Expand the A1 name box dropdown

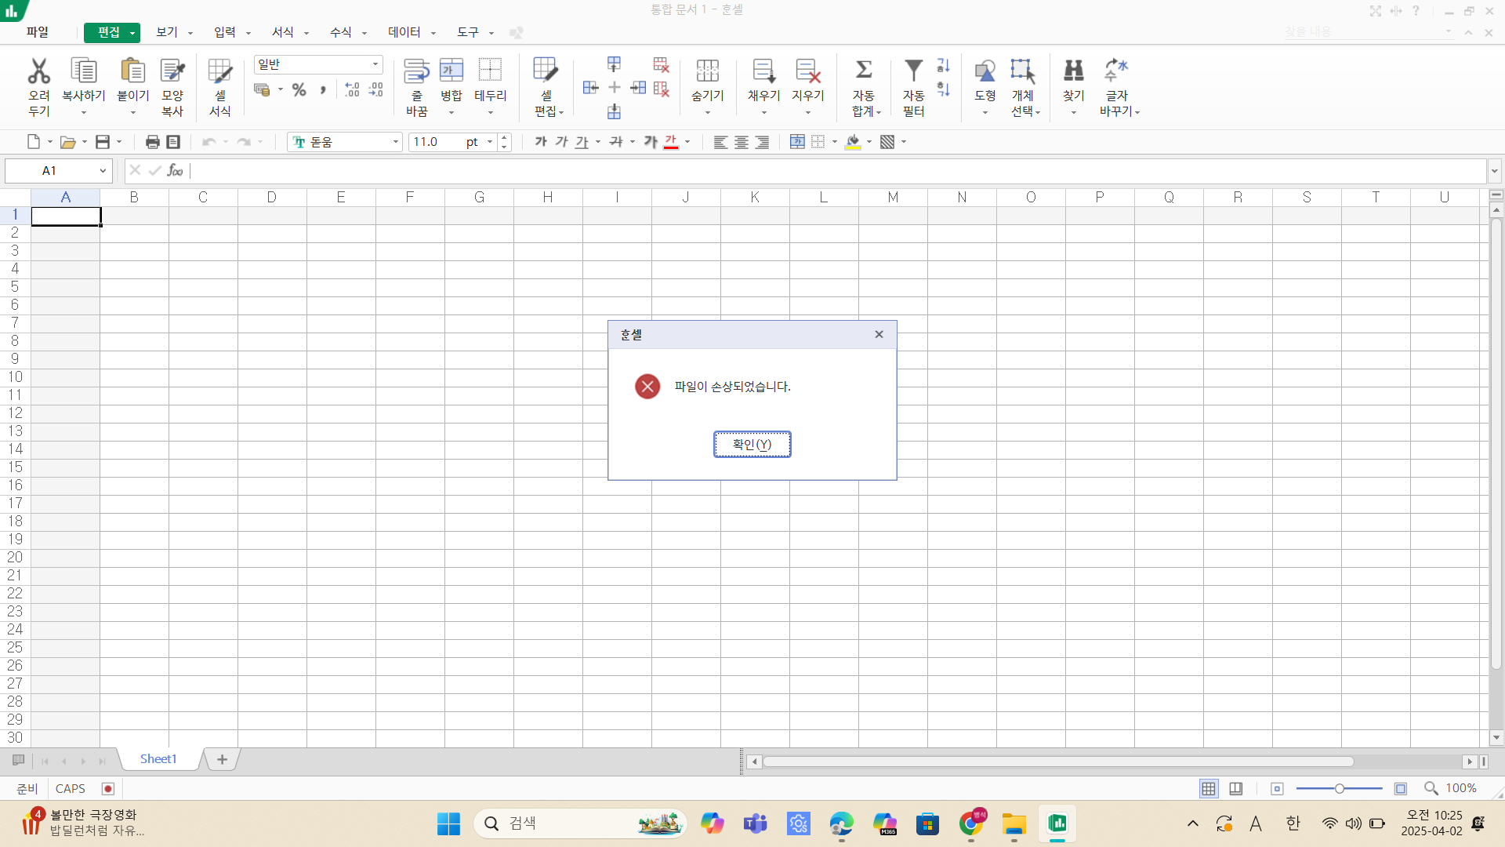click(x=103, y=171)
